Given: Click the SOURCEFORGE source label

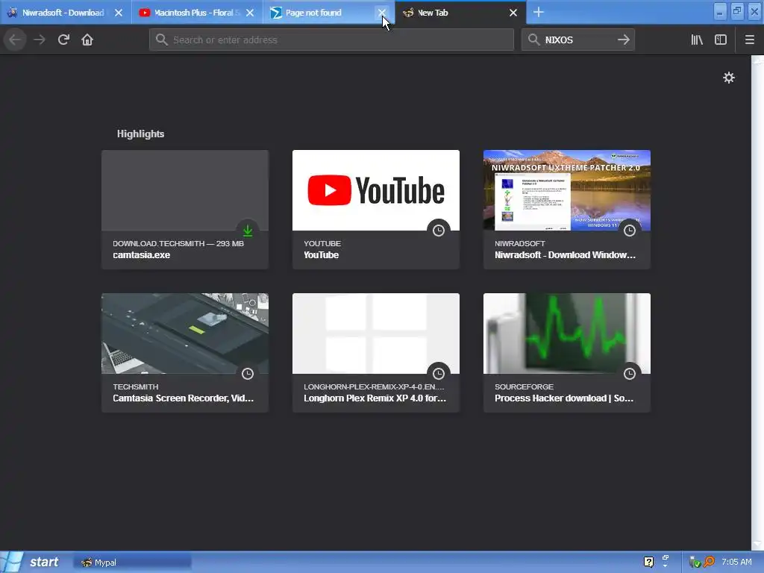Looking at the screenshot, I should [x=524, y=387].
